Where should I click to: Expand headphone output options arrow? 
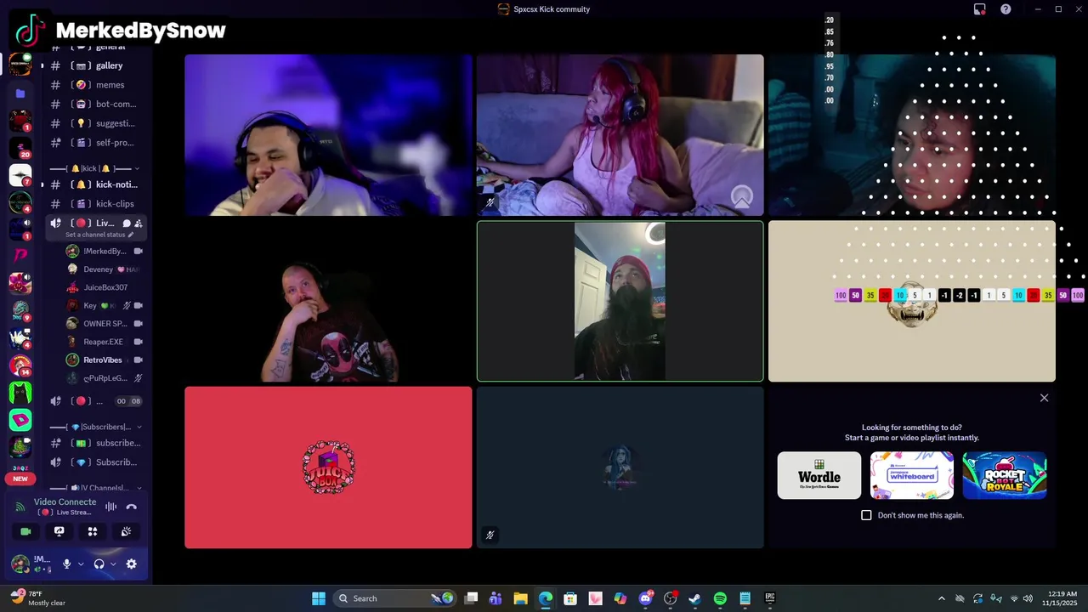[x=113, y=564]
